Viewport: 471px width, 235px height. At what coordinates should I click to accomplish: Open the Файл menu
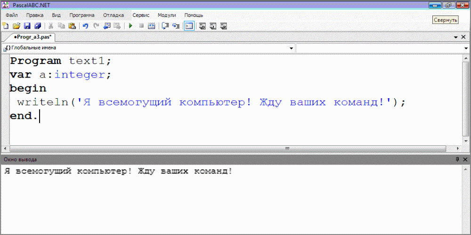click(12, 15)
